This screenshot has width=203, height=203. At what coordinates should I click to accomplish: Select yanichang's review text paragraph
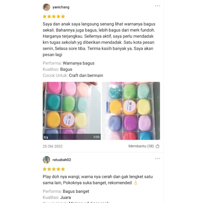99,39
